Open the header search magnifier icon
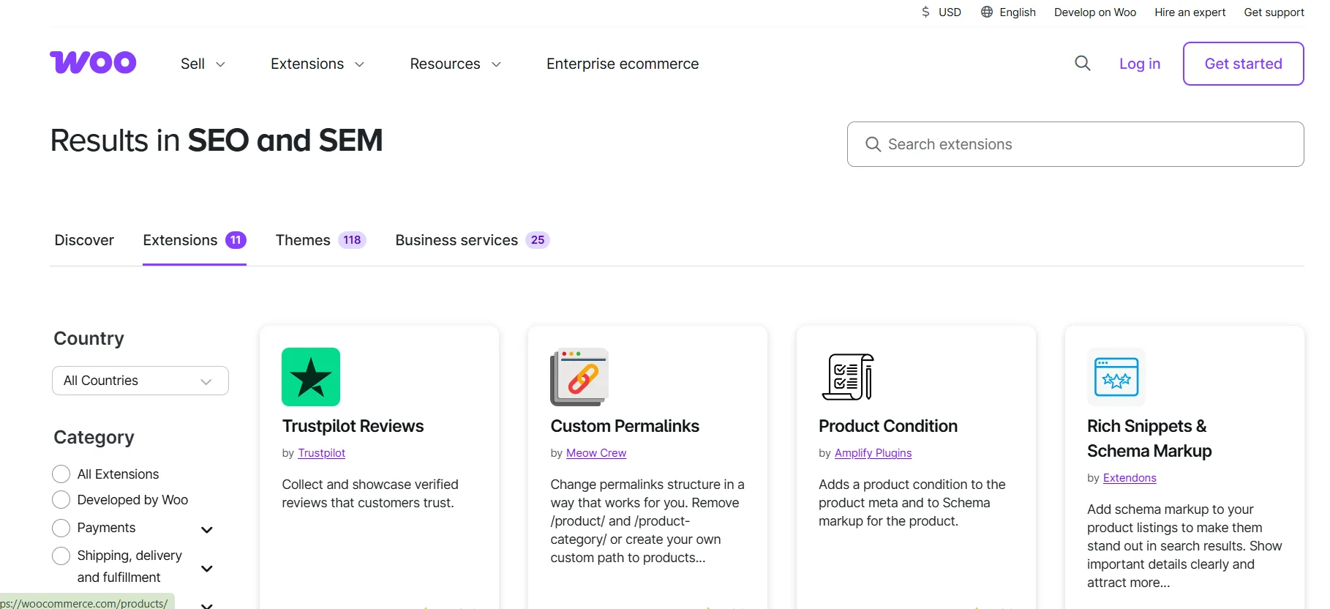Viewport: 1330px width, 609px height. (1083, 64)
